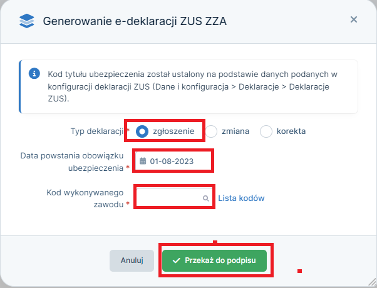
Task: Select the zgłoszenie radio option
Action: pos(143,131)
